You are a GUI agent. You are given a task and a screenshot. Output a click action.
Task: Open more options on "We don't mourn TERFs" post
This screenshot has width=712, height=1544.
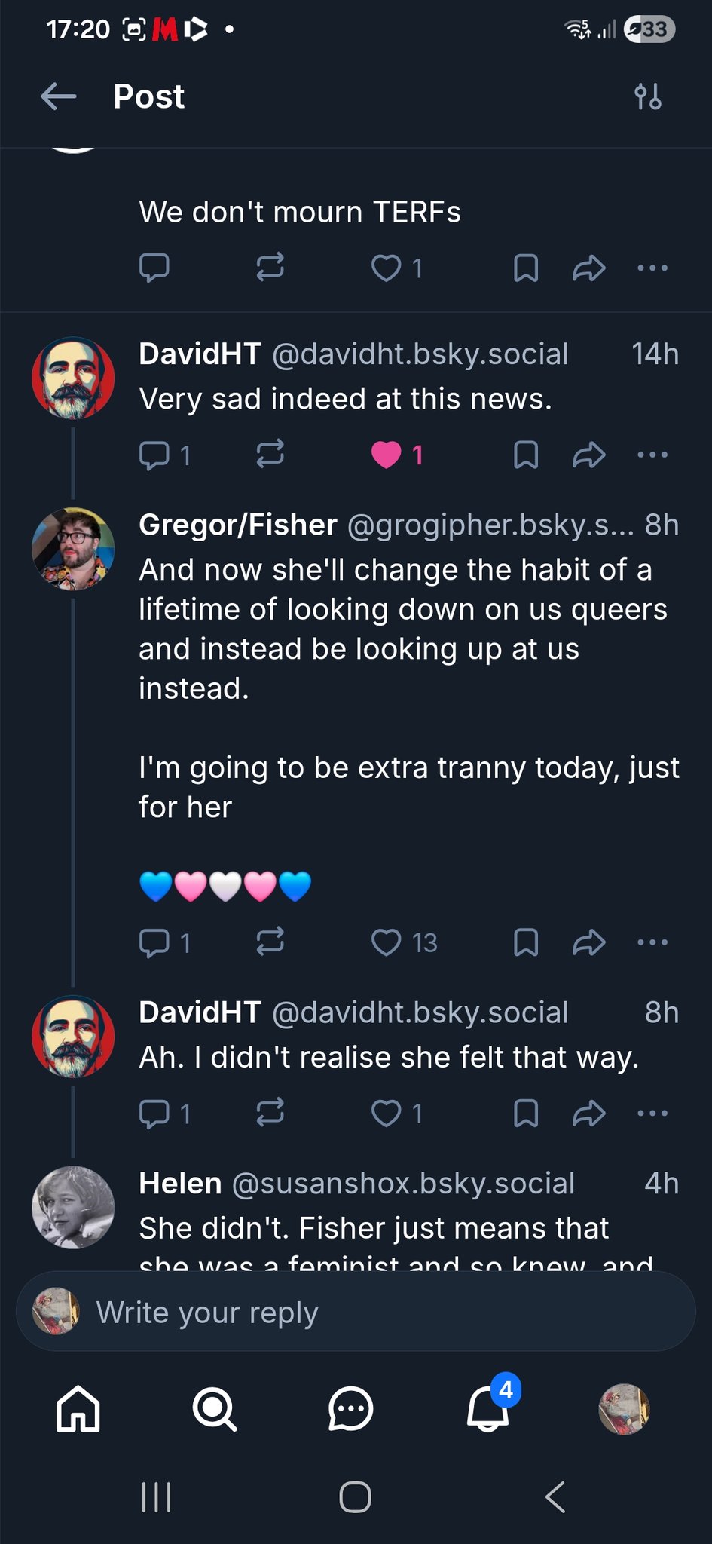tap(652, 268)
